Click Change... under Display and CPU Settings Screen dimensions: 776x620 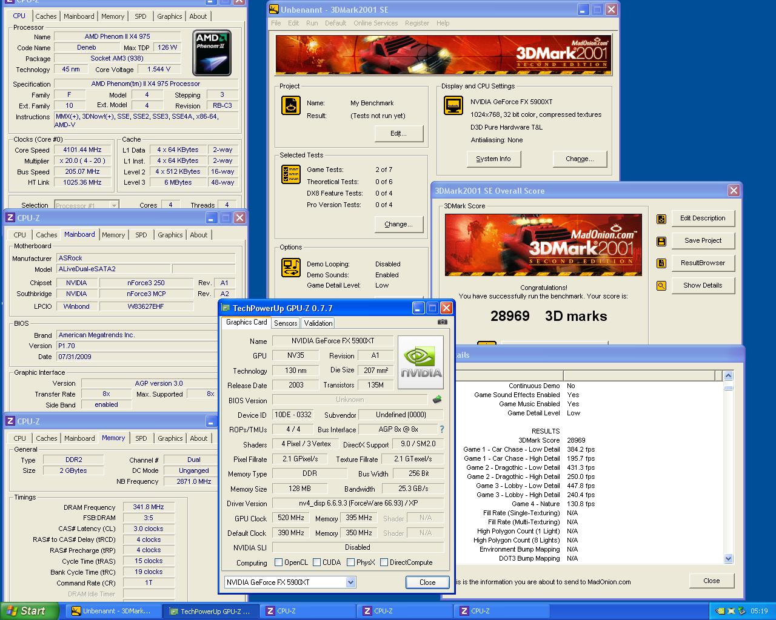[x=580, y=159]
